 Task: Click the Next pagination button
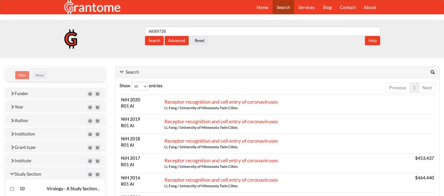click(427, 88)
